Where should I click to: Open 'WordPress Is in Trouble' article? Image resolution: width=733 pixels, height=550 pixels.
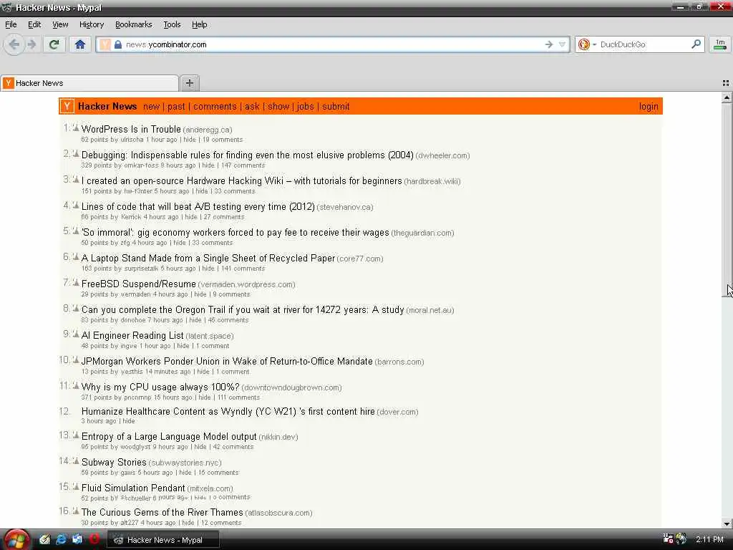(131, 129)
